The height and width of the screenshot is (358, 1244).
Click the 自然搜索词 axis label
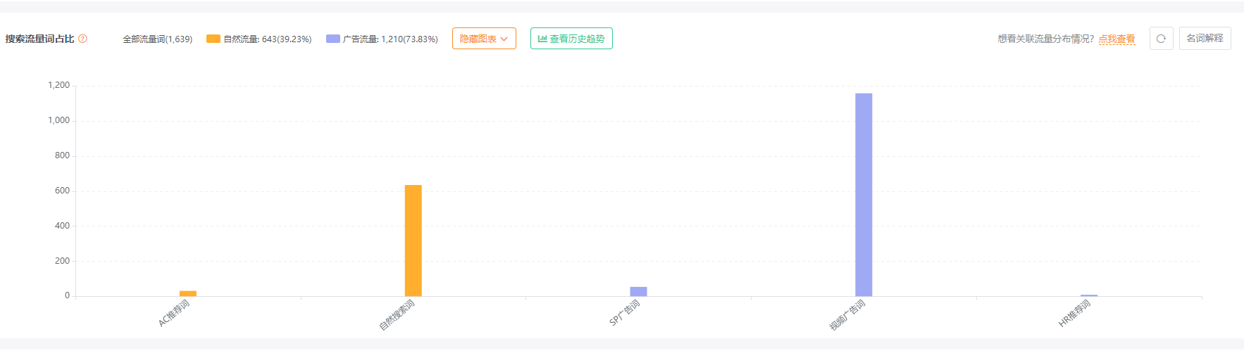click(x=397, y=314)
